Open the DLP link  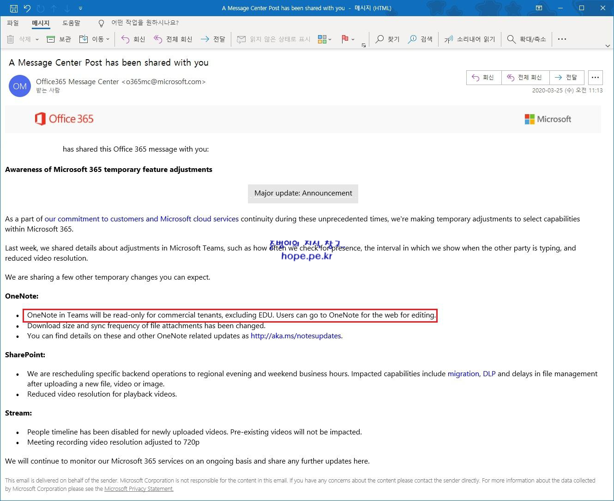coord(489,373)
